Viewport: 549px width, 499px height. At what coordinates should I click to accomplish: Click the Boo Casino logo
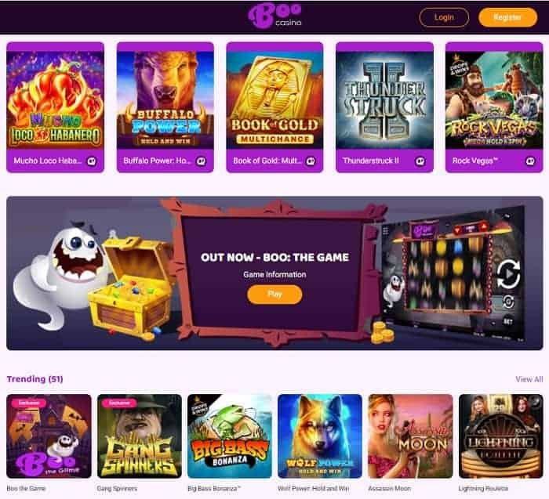pyautogui.click(x=274, y=16)
